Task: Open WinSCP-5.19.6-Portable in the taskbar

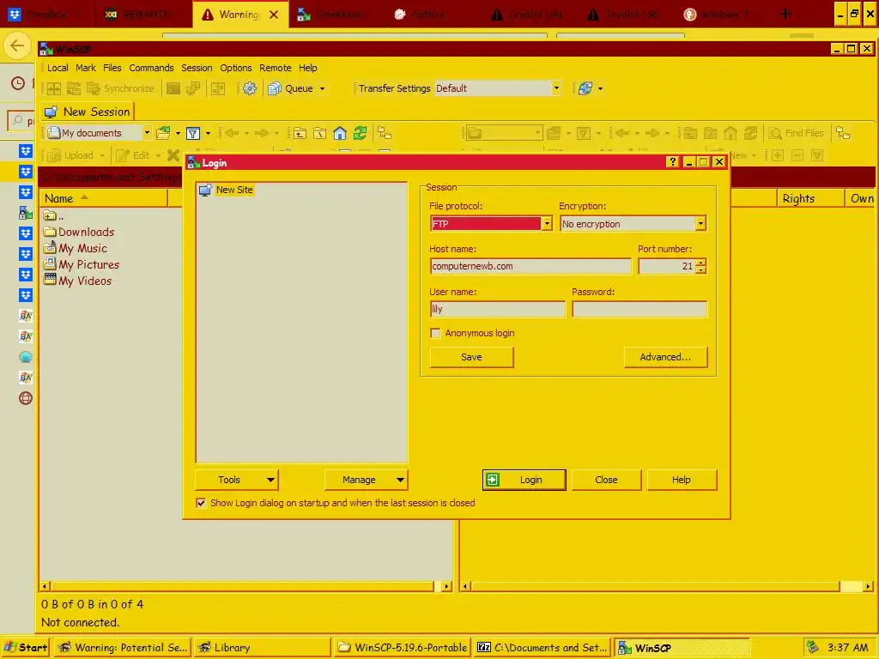Action: click(x=403, y=647)
